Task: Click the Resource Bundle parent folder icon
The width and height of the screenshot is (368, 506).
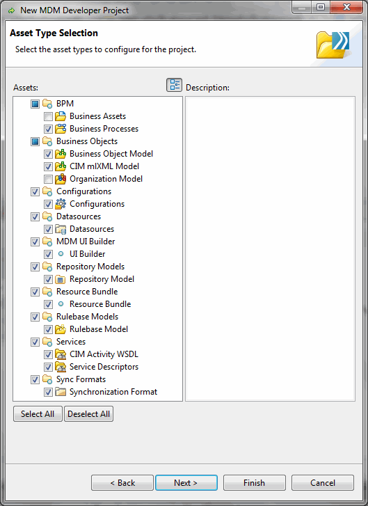Action: 47,292
